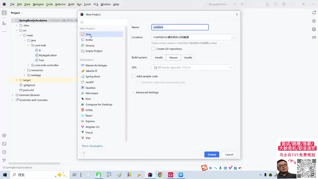Open Project view dropdown

pyautogui.click(x=17, y=13)
